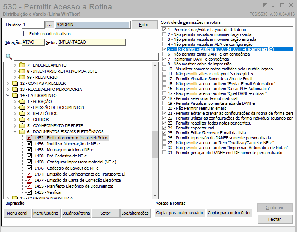The height and width of the screenshot is (232, 297).
Task: Click the 99 - RELATÓRIO folder icon
Action: [x=22, y=77]
